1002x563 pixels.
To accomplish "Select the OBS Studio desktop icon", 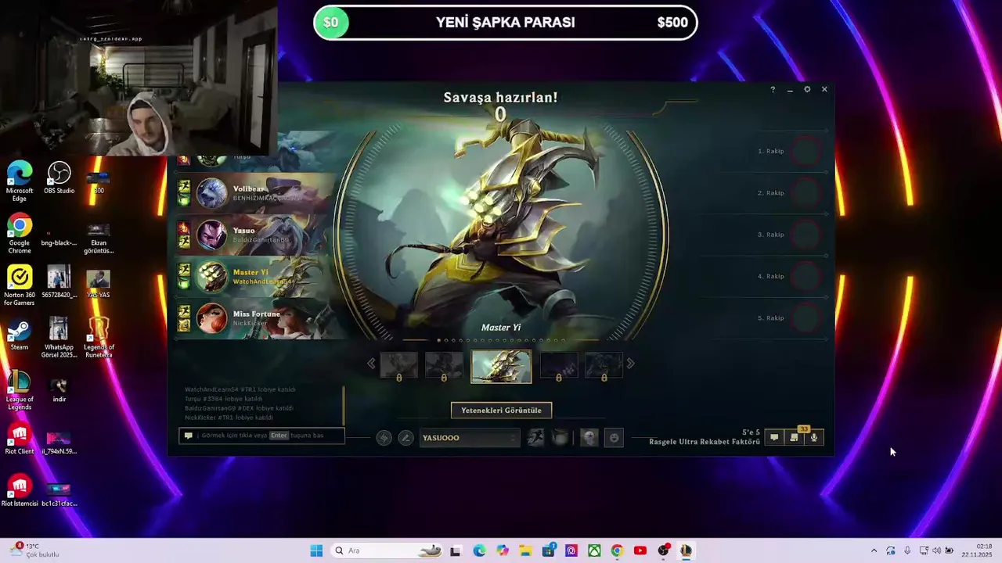I will [x=59, y=178].
